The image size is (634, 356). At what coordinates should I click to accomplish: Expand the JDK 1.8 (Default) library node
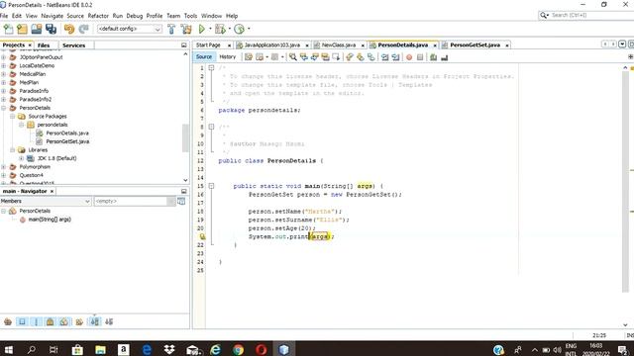point(22,158)
